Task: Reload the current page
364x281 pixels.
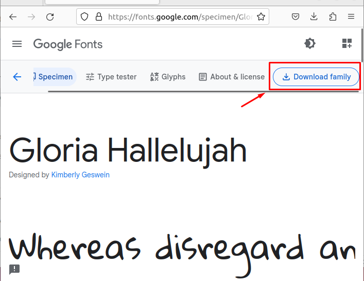Action: (50, 16)
